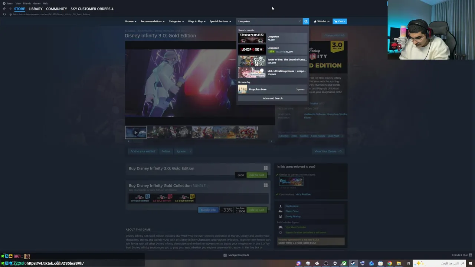Open Unspoken Love tag with 3 games
Image resolution: width=475 pixels, height=267 pixels.
click(x=273, y=89)
